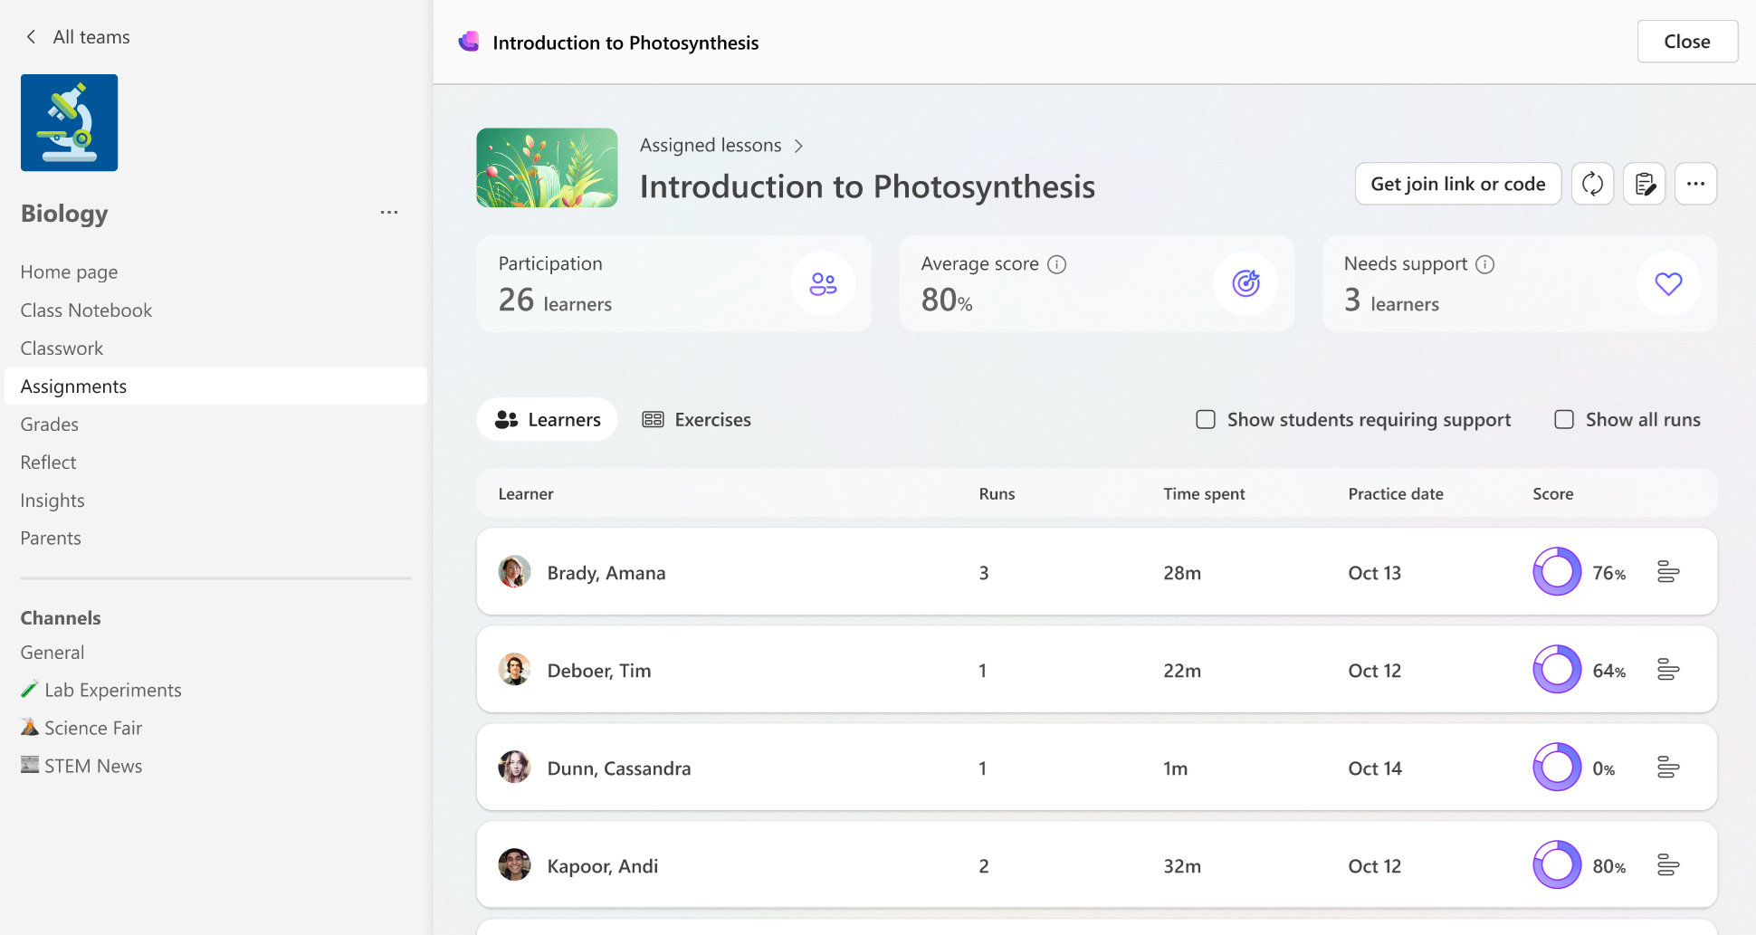Click the Oct 13 practice date cell
This screenshot has height=935, width=1756.
(x=1374, y=573)
